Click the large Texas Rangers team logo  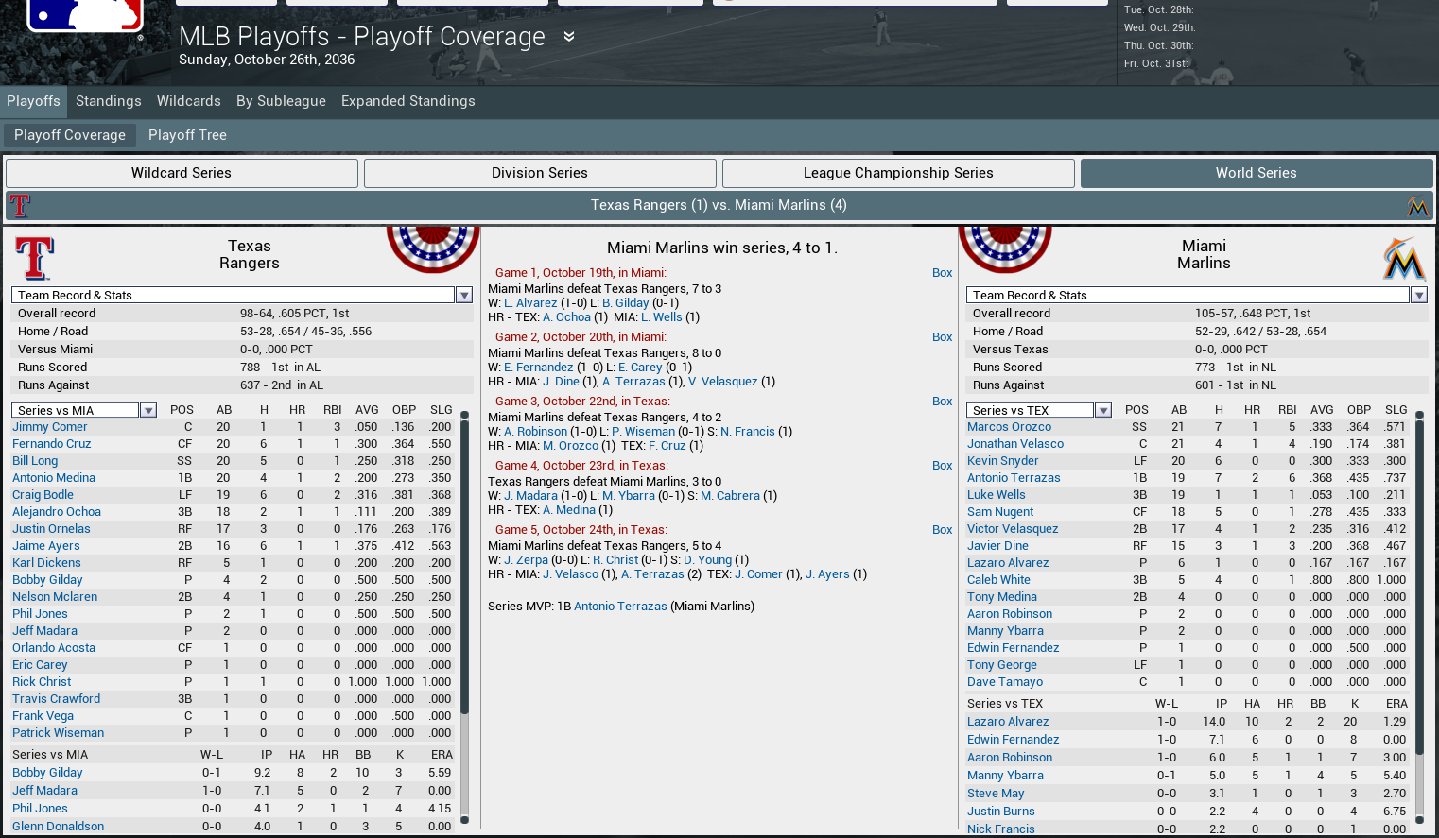click(35, 258)
